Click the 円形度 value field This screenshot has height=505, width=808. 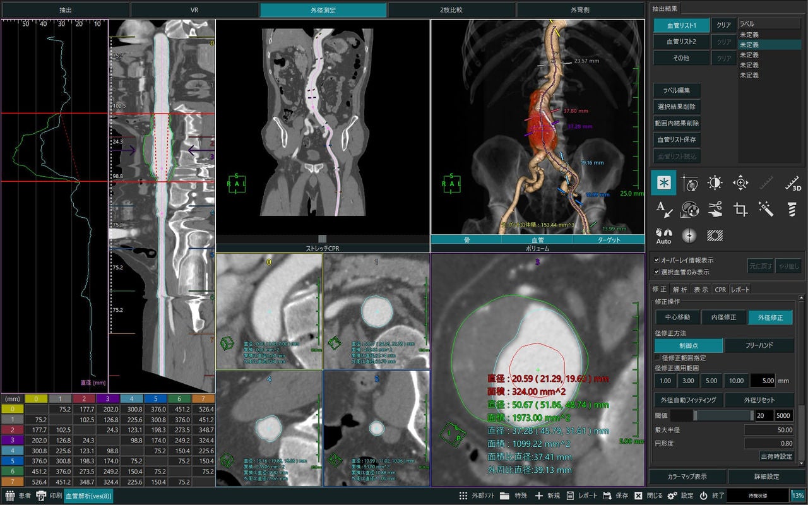(x=768, y=443)
